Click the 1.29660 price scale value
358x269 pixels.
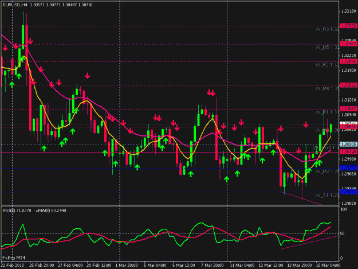[349, 174]
